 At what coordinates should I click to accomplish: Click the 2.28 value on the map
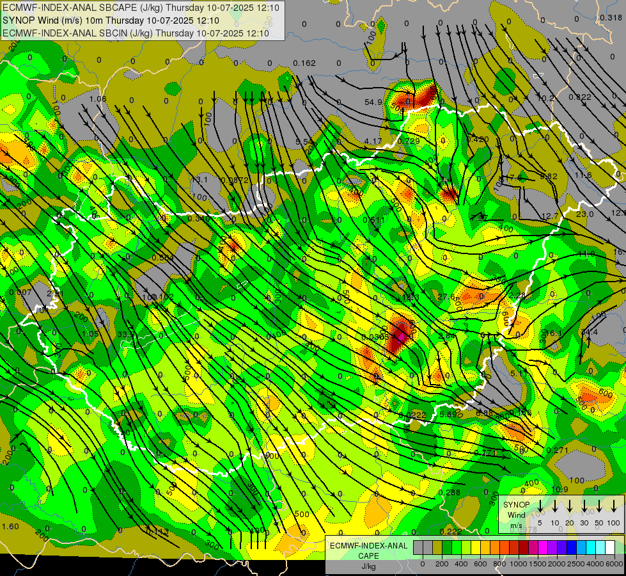517,296
